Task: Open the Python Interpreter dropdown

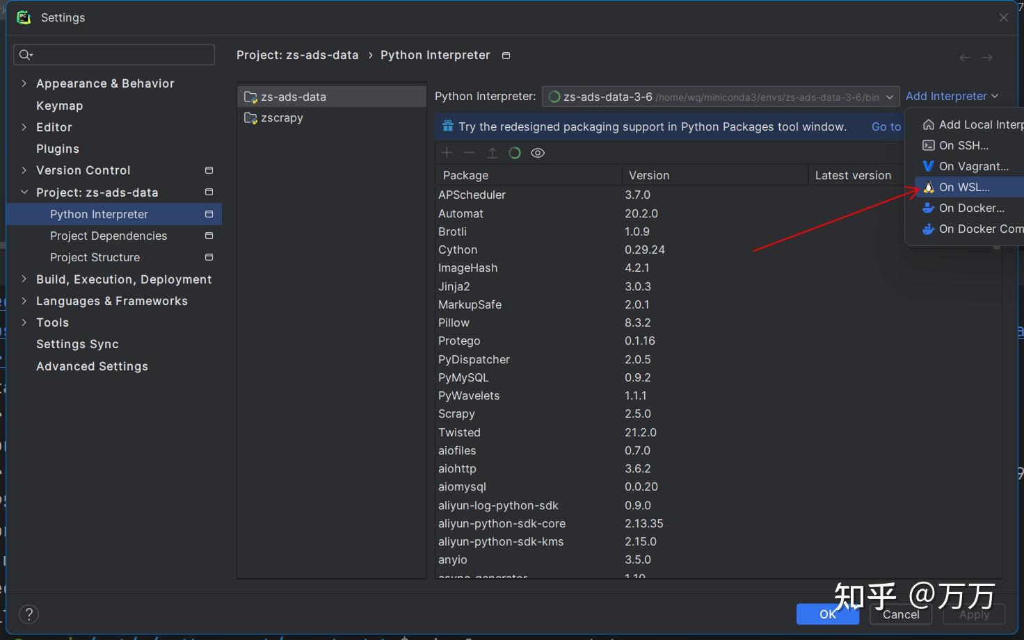Action: (x=721, y=97)
